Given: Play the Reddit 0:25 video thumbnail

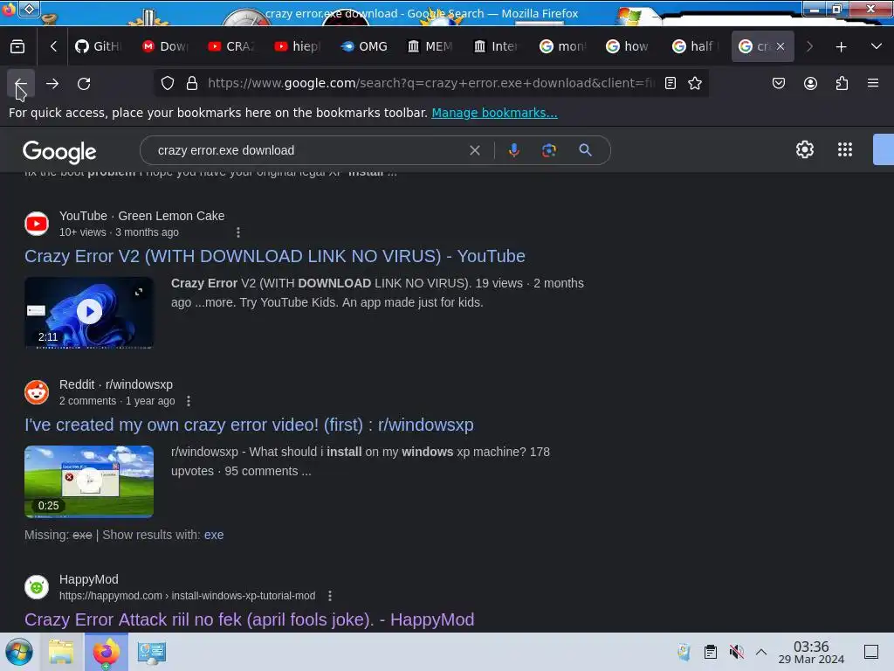Looking at the screenshot, I should coord(89,481).
